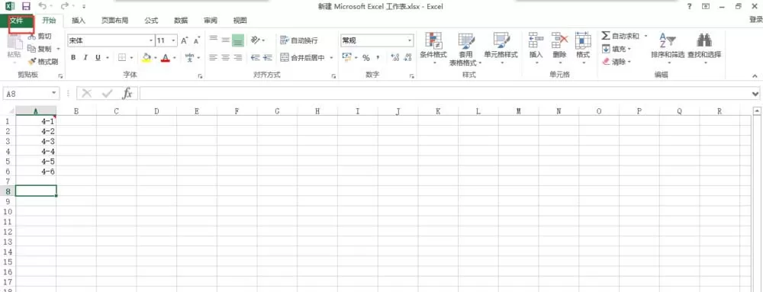The width and height of the screenshot is (763, 292).
Task: Decrease decimal places
Action: tap(407, 58)
